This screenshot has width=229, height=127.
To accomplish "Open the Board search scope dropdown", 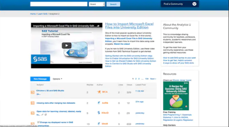I will pyautogui.click(x=97, y=4).
